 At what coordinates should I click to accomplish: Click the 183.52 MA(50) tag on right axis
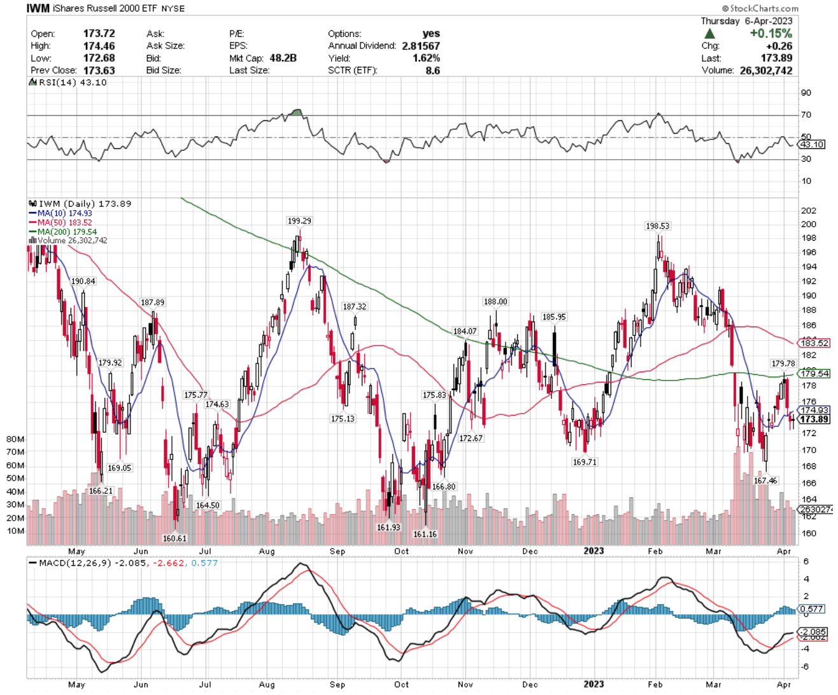point(814,343)
